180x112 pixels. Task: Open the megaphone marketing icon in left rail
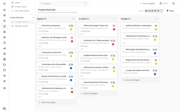click(x=4, y=48)
